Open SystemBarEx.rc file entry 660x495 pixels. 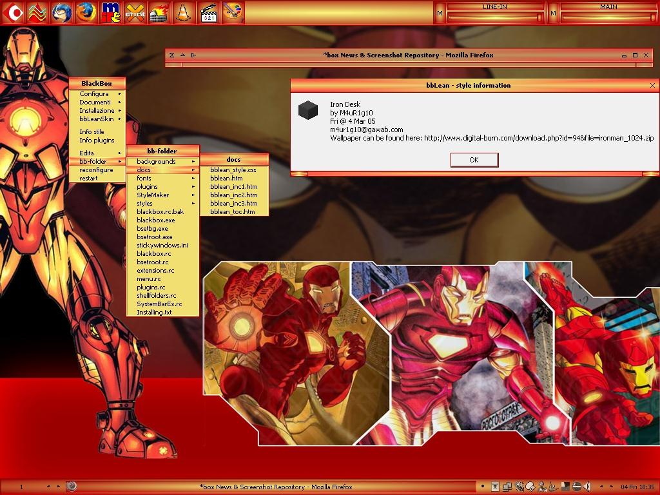click(x=162, y=304)
